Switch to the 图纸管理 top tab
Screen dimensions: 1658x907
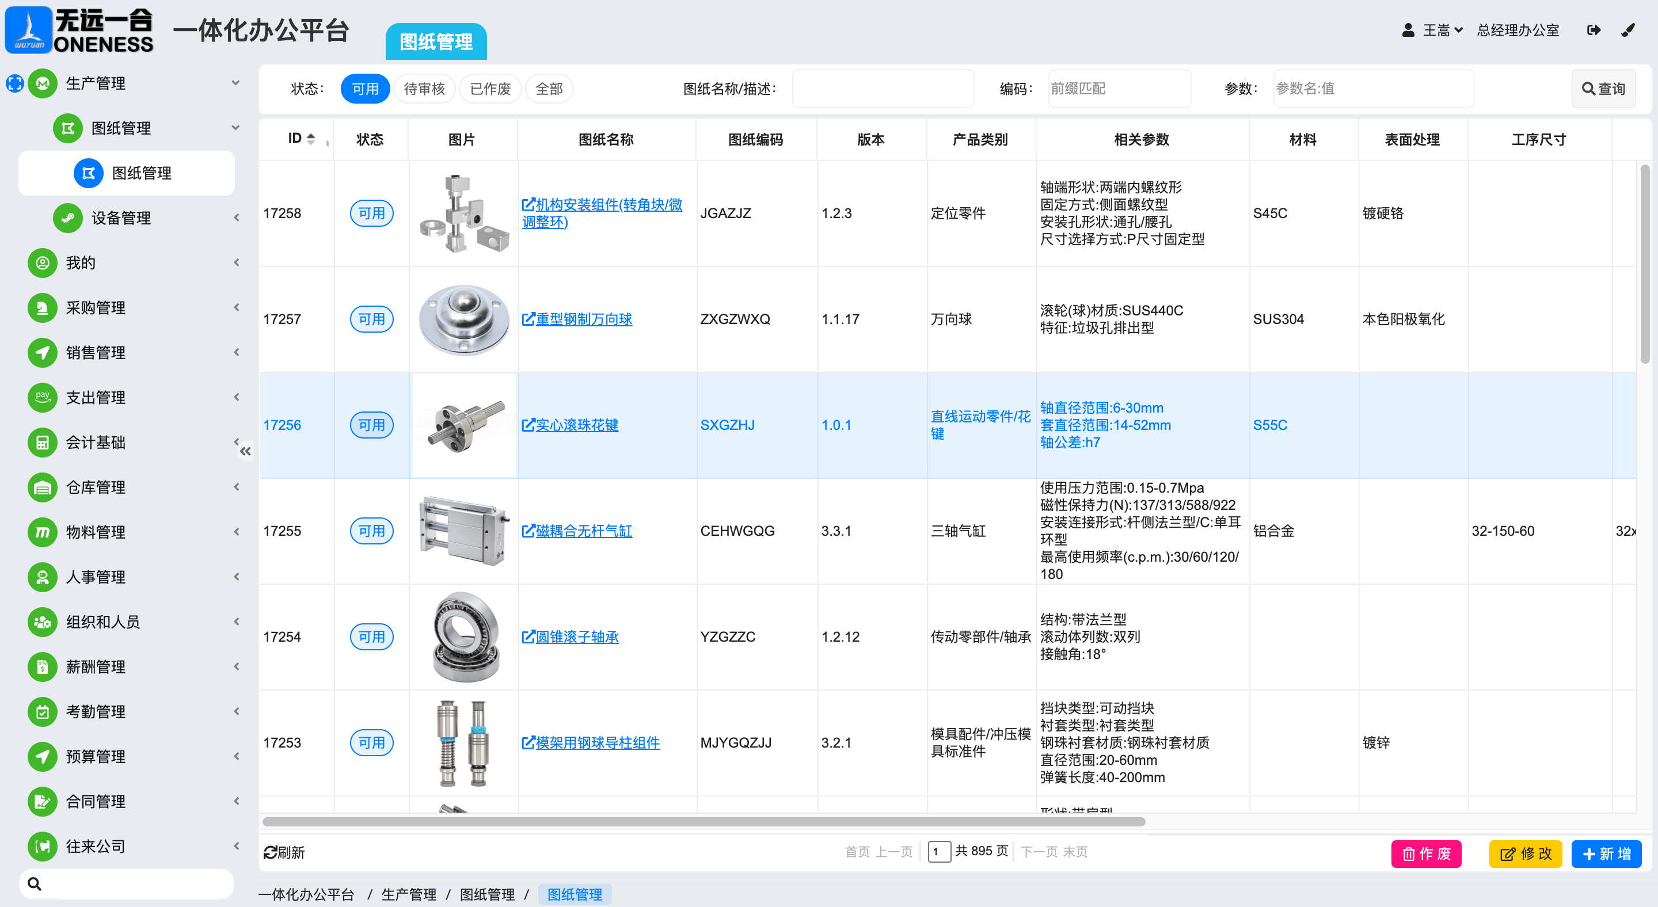coord(436,42)
